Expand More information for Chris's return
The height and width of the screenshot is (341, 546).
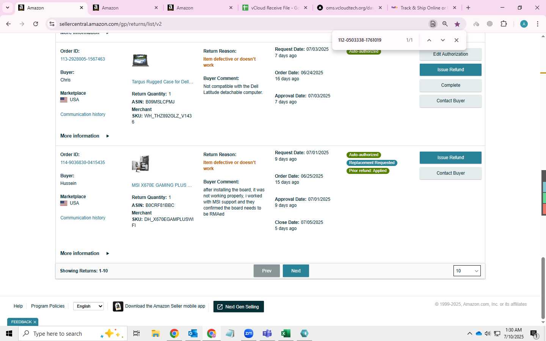click(85, 136)
